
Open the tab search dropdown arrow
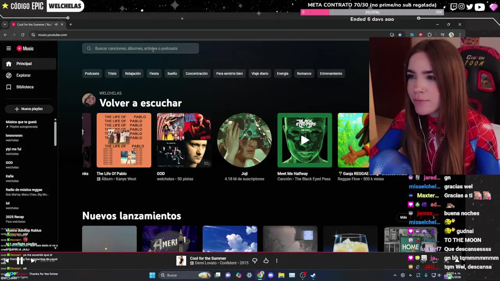(x=5, y=24)
